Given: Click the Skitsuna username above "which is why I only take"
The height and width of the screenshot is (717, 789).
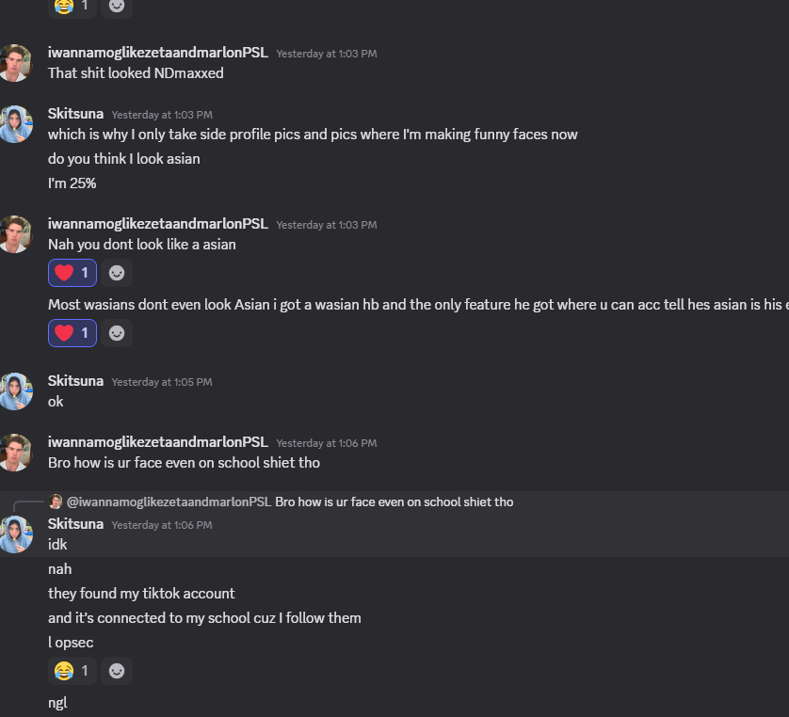Looking at the screenshot, I should 75,114.
